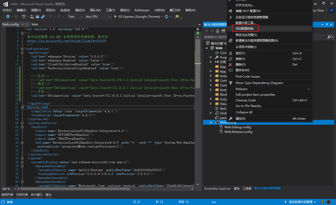Open the 错误列表 panel tab
The height and width of the screenshot is (205, 336).
coord(7,194)
